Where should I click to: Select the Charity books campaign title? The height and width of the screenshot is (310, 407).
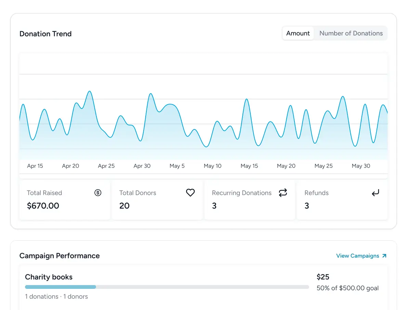tap(49, 277)
